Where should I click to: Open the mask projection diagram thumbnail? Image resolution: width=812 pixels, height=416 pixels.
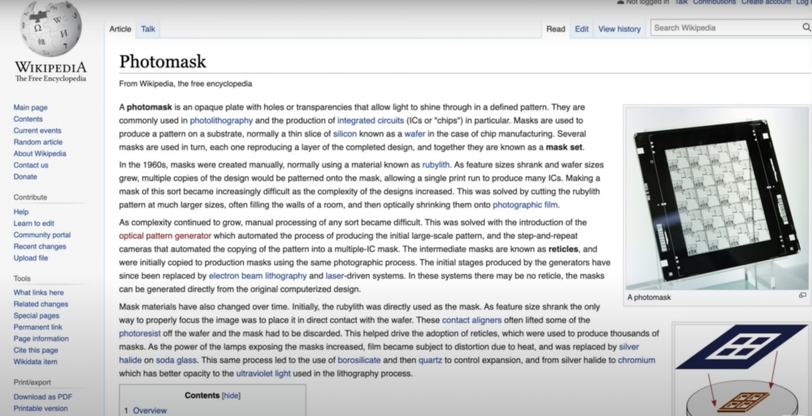[744, 369]
